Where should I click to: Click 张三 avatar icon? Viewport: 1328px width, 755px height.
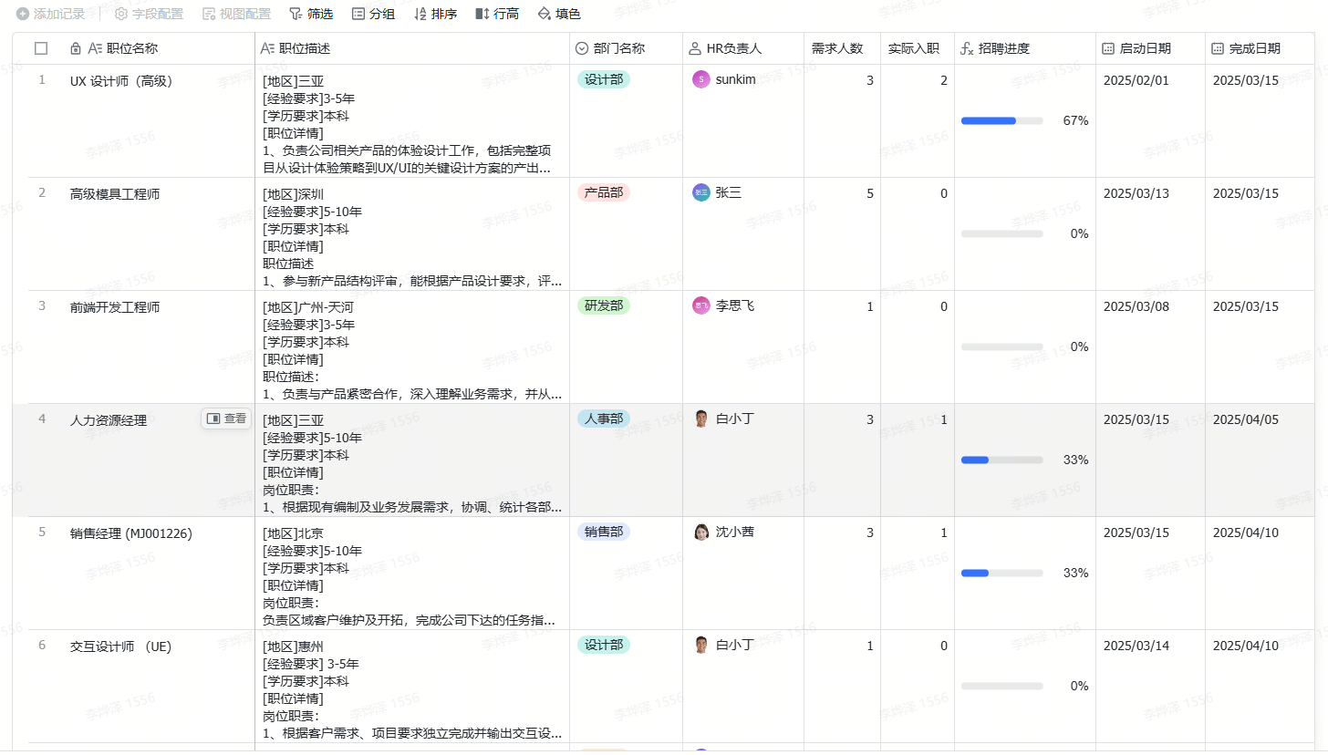coord(700,192)
